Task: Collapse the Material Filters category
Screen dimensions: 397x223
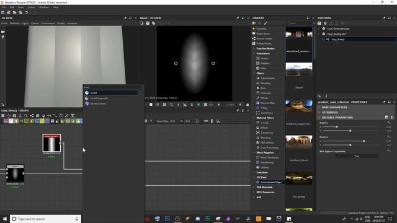Action: 254,118
